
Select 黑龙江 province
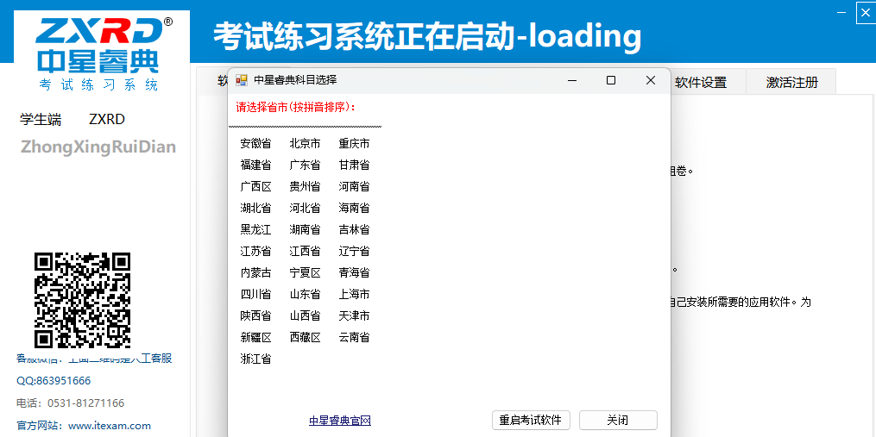255,230
